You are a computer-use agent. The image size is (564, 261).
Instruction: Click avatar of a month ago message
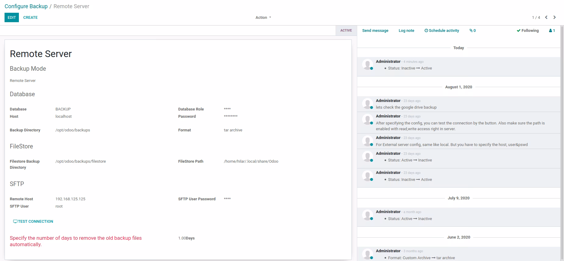pos(368,215)
